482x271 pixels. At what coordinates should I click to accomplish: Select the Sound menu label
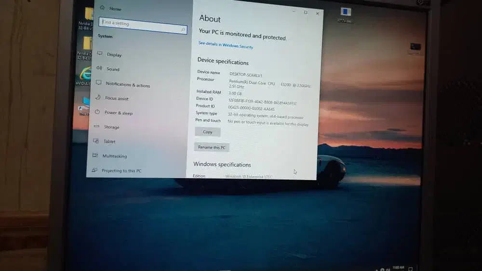(113, 69)
